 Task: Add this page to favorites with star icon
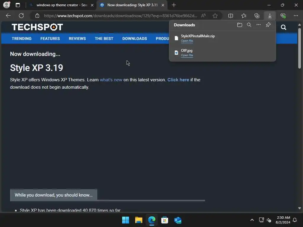[215, 16]
